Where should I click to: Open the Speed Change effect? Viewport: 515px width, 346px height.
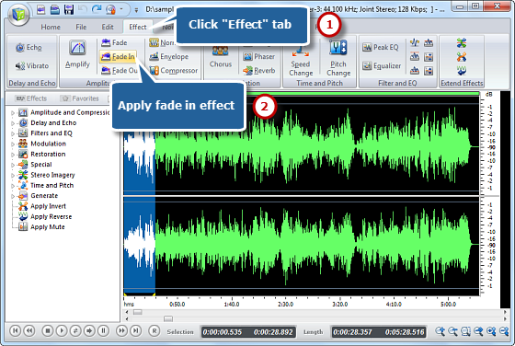pos(301,63)
